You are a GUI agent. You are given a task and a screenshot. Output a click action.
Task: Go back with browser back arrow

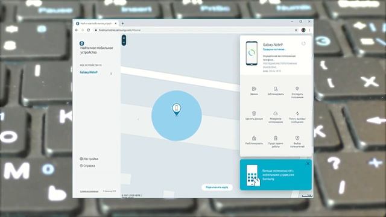77,30
